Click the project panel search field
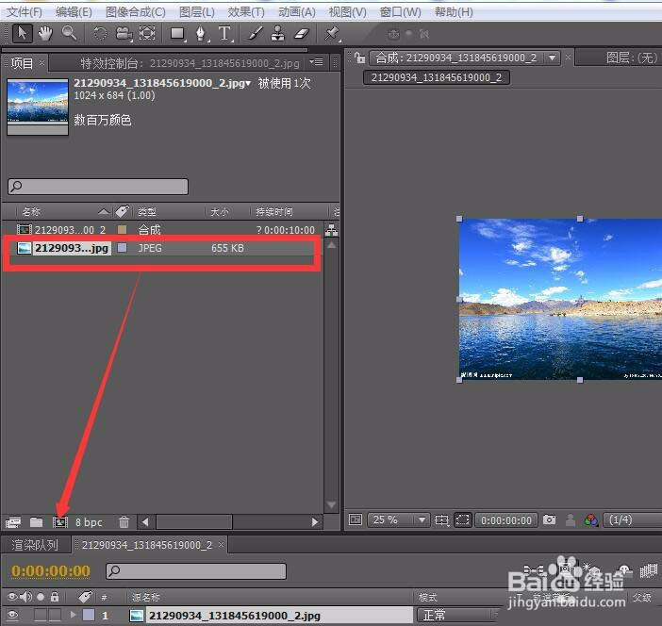 coord(98,186)
